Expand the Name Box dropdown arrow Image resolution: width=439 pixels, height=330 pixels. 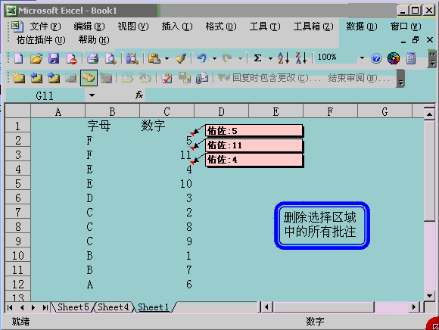(92, 95)
